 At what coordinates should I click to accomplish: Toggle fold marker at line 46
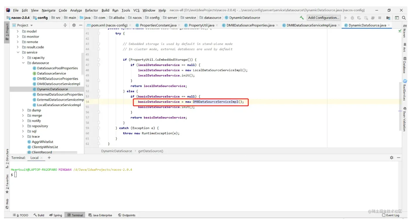(x=99, y=60)
